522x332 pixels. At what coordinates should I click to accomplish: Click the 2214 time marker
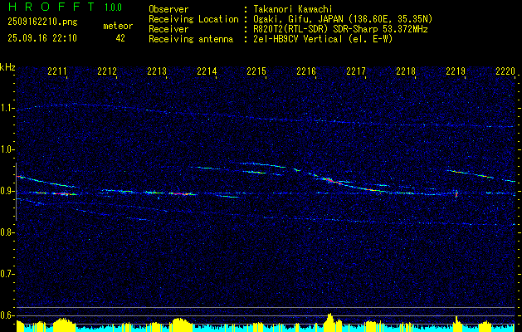pos(207,71)
